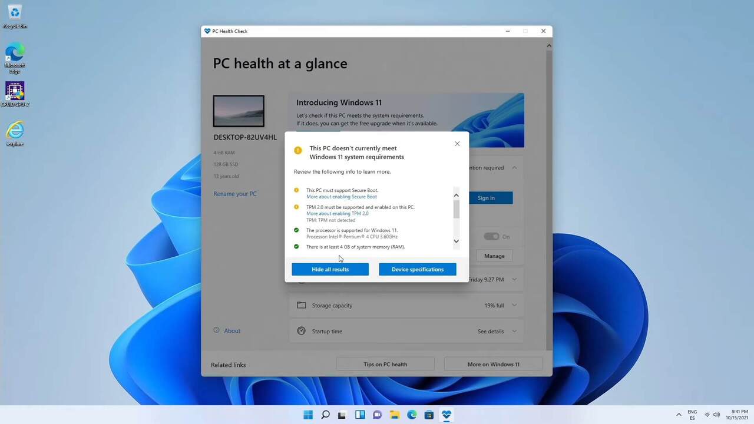Click the '4 GB RAM' spec text
The image size is (754, 424).
(224, 153)
